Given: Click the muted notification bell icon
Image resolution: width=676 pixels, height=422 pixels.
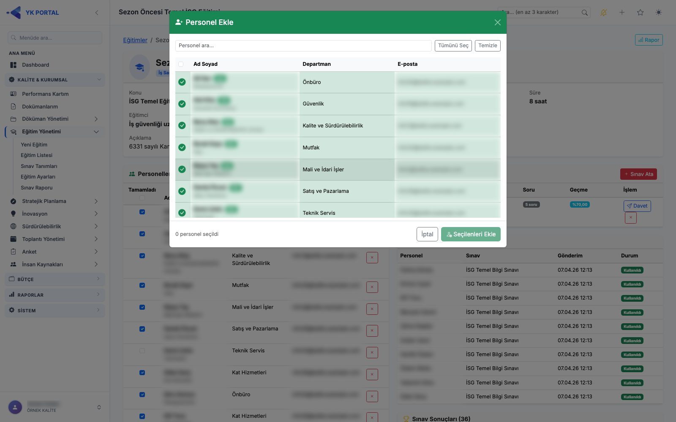Looking at the screenshot, I should (x=603, y=12).
